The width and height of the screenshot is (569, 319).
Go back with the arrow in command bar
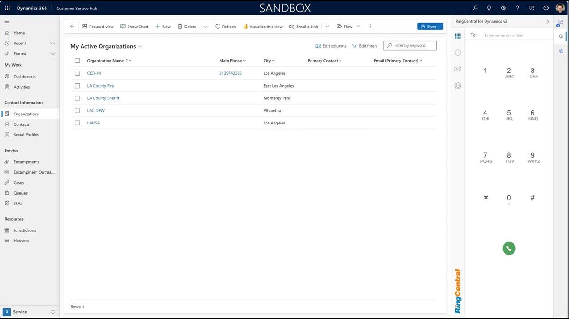72,27
